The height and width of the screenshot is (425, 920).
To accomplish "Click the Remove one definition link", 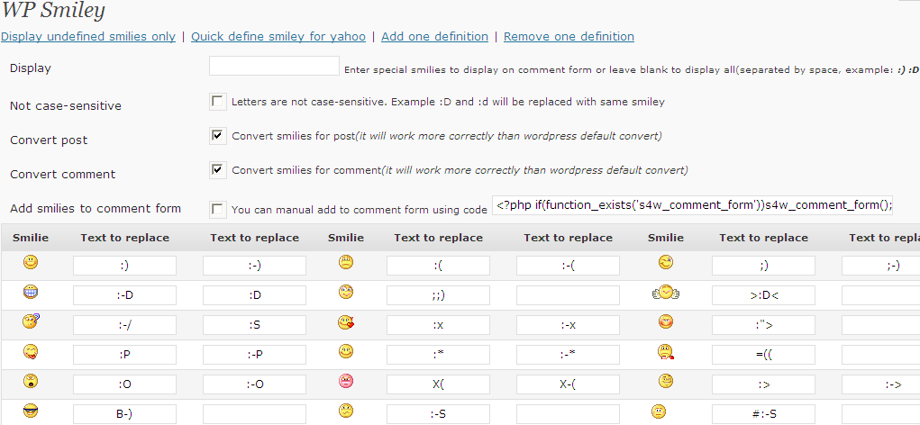I will pos(569,36).
